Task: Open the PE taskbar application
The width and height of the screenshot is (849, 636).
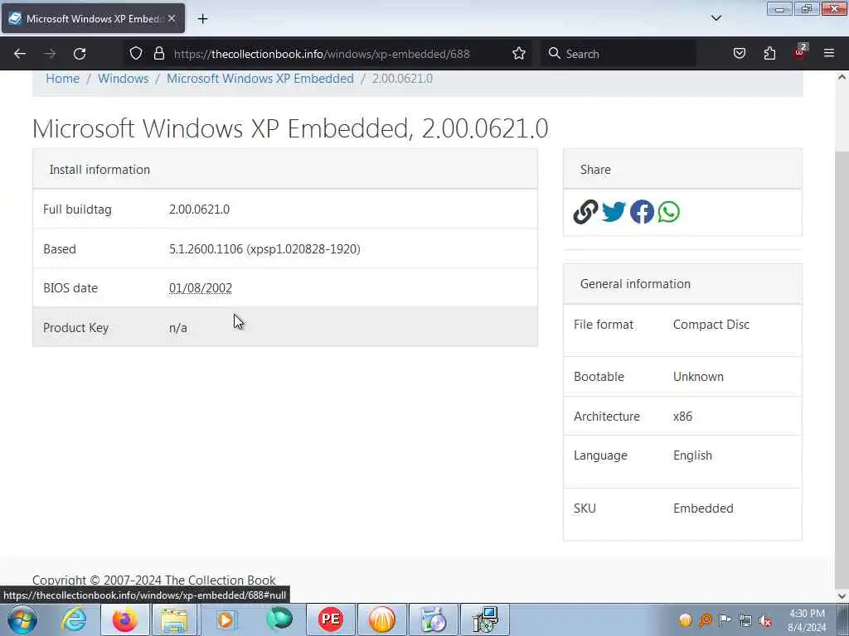Action: 330,619
